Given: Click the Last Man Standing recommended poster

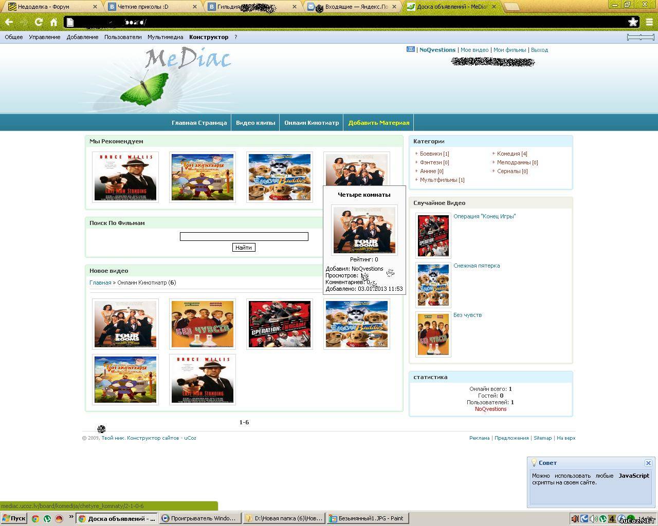Looking at the screenshot, I should pyautogui.click(x=125, y=177).
